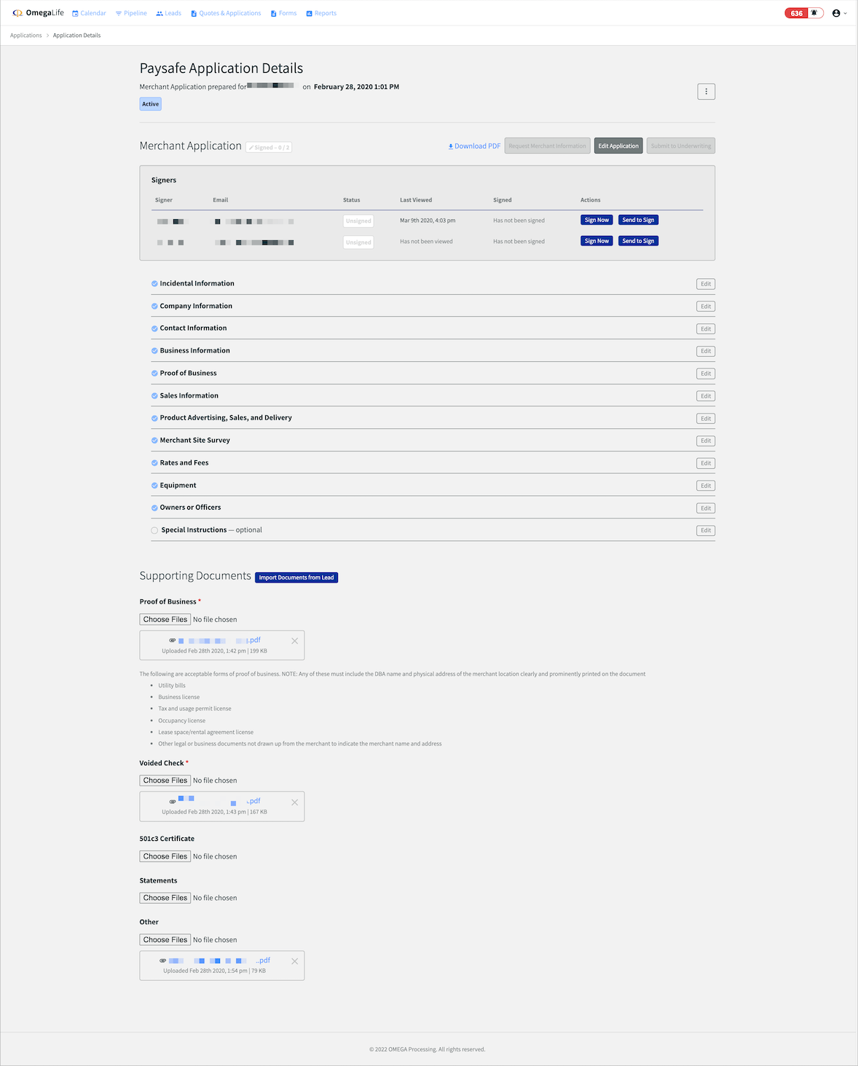Image resolution: width=858 pixels, height=1066 pixels.
Task: Click attachment icon on Proof of Business file
Action: coord(173,641)
